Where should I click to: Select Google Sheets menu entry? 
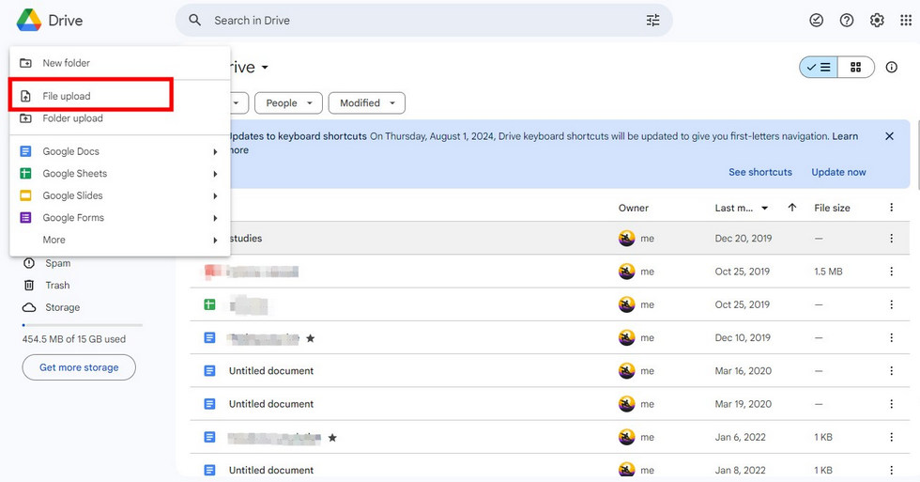tap(120, 173)
